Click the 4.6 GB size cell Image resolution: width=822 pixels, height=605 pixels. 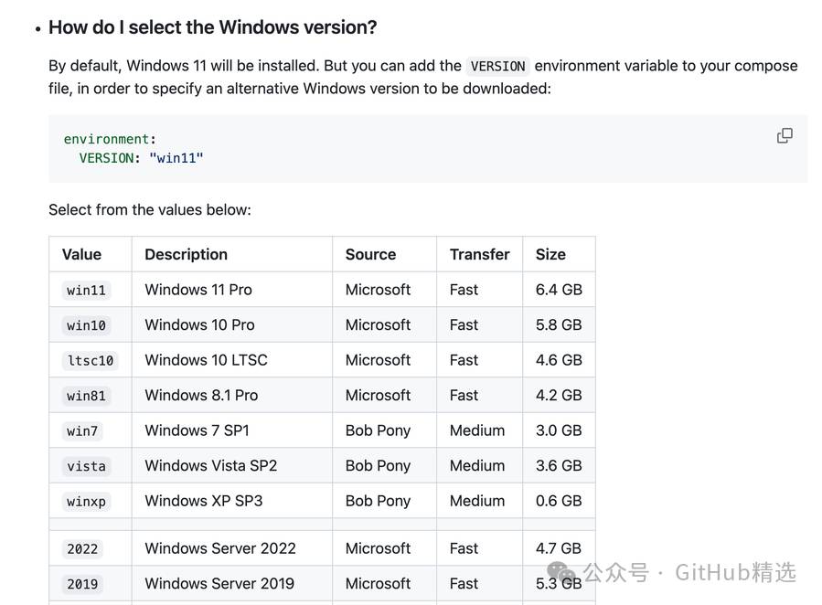coord(559,360)
